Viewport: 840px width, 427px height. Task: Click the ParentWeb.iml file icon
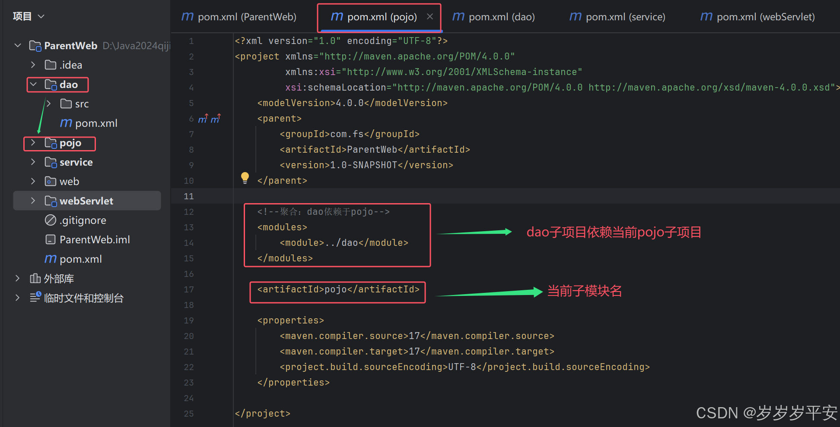click(x=51, y=239)
